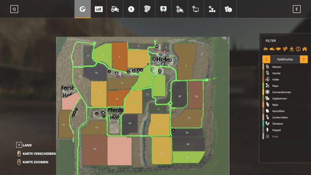Open the price statistics chart tab
311x175 pixels.
99,9
